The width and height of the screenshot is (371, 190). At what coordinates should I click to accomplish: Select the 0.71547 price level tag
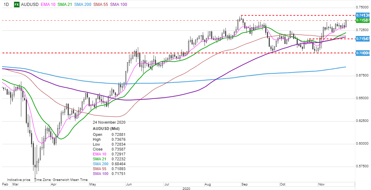click(x=362, y=38)
